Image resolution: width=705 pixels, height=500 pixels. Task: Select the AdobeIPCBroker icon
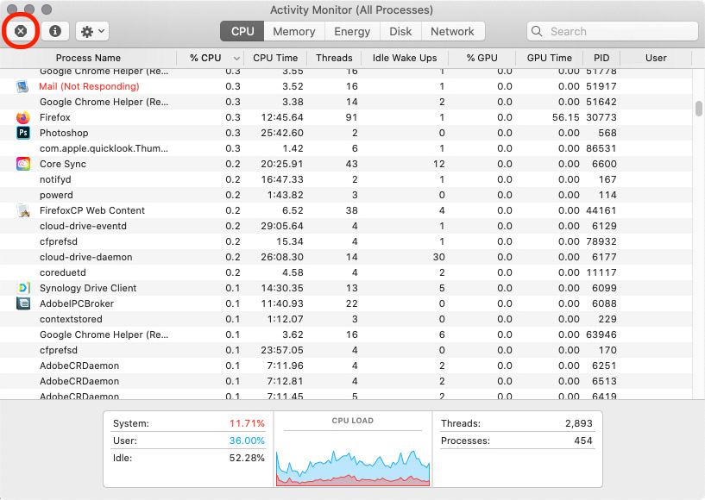[x=23, y=303]
